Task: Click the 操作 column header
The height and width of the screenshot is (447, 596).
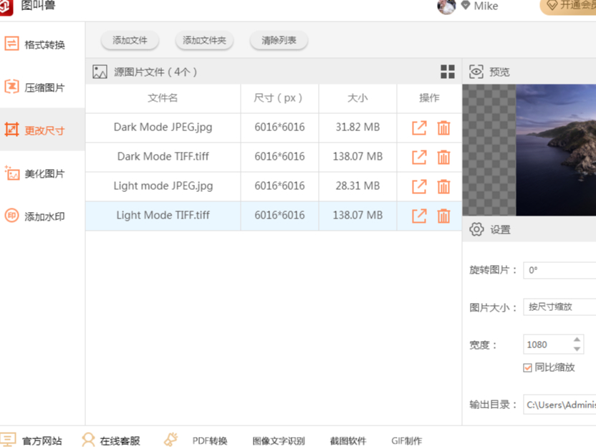Action: [x=429, y=98]
